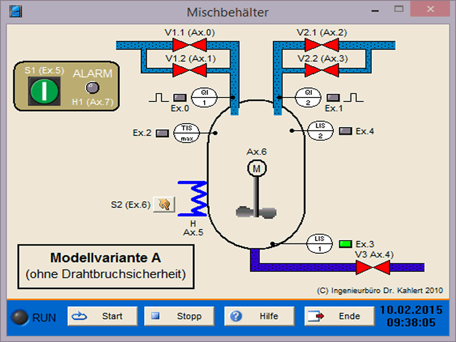This screenshot has width=456, height=342.
Task: Click the Ex.4 level indicator box
Action: point(345,131)
